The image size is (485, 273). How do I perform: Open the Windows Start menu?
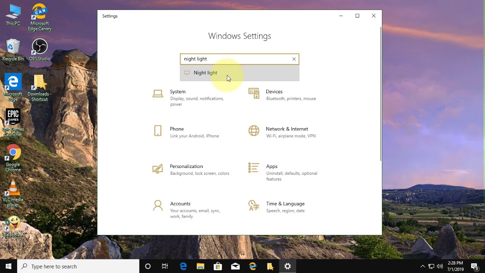(x=9, y=266)
